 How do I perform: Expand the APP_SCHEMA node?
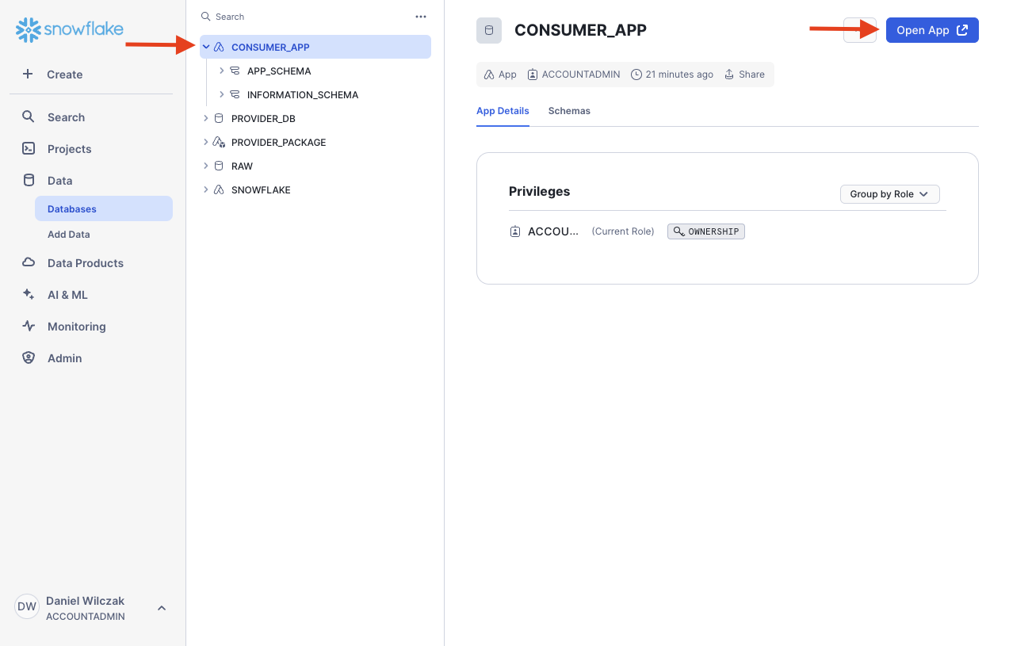(222, 71)
